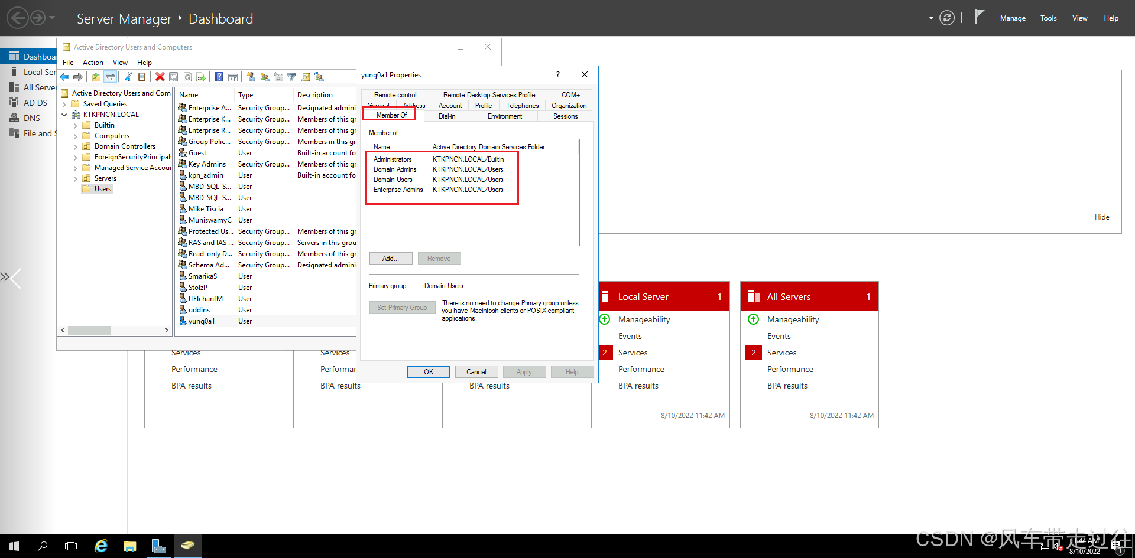Toggle the Show/Hide Action Pane icon

233,77
